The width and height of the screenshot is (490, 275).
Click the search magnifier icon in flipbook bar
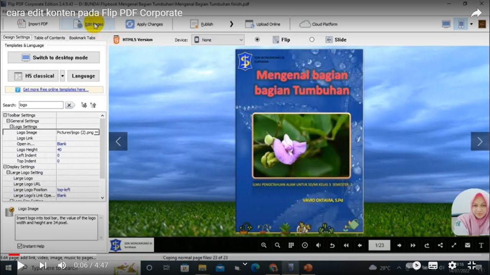point(278,245)
